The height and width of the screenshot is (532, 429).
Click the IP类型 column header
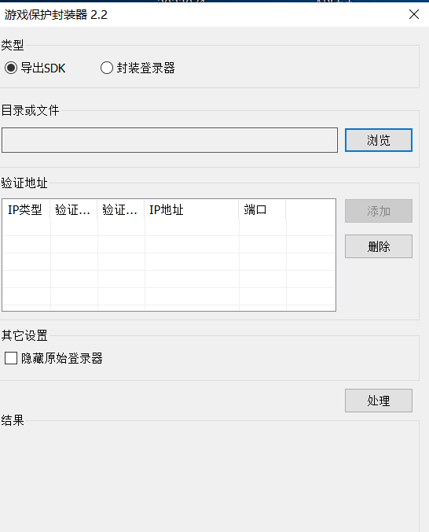pyautogui.click(x=27, y=209)
